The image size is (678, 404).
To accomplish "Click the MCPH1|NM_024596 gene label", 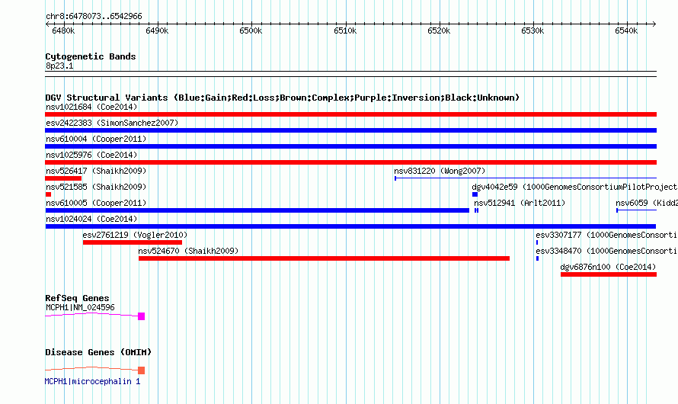I will click(80, 307).
